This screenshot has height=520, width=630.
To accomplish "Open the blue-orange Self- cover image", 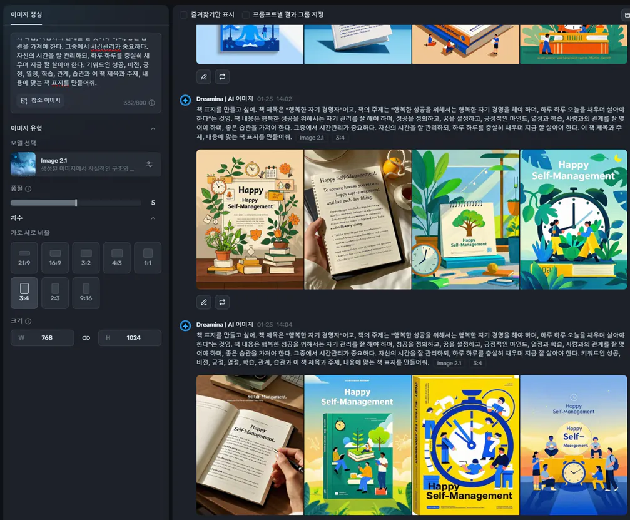I will pos(573,445).
